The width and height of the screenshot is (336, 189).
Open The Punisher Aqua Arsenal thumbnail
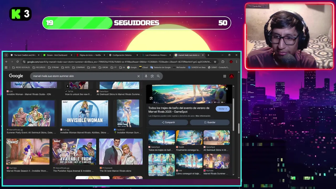pyautogui.click(x=74, y=152)
